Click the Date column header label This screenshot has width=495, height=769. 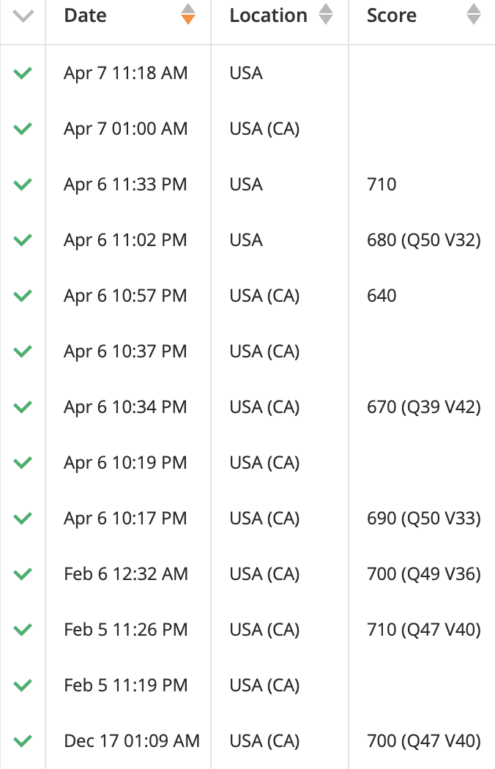pos(86,15)
